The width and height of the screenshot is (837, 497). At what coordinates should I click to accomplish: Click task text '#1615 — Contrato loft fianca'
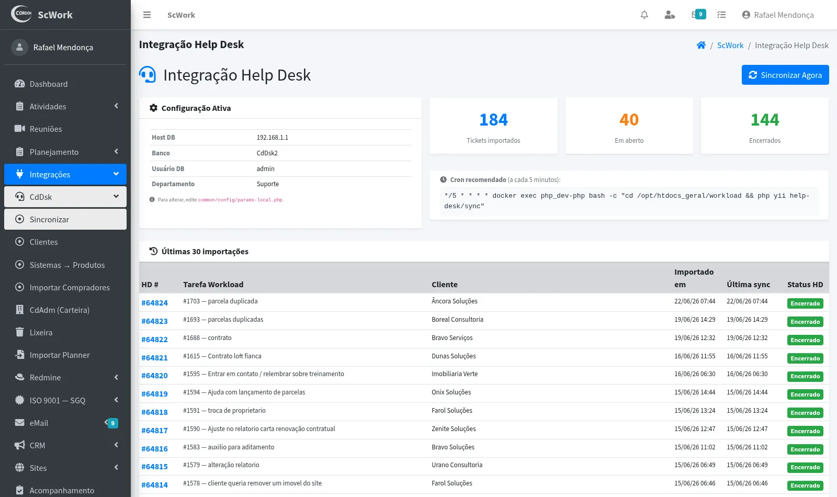click(222, 356)
